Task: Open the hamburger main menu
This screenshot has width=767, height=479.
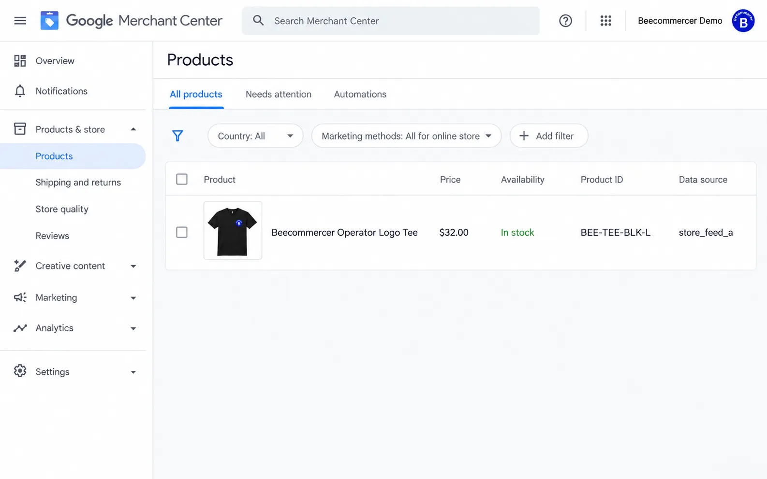Action: coord(20,21)
